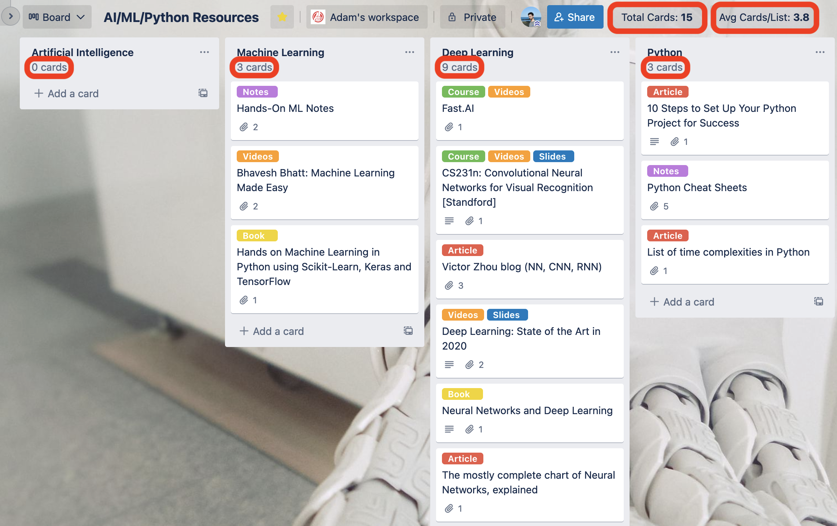This screenshot has width=837, height=526.
Task: Open the Private visibility setting
Action: (472, 17)
